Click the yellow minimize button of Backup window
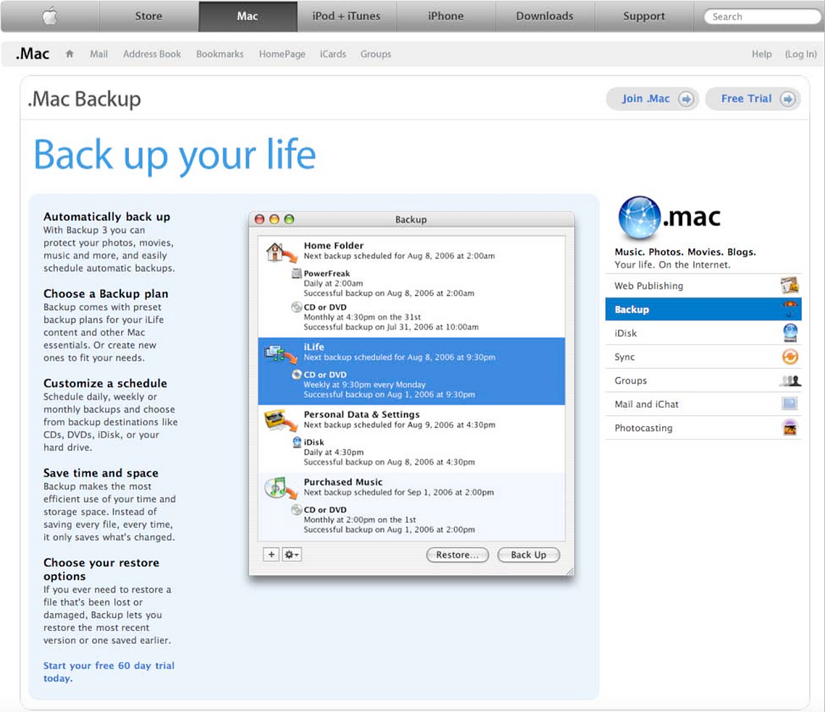 tap(274, 219)
